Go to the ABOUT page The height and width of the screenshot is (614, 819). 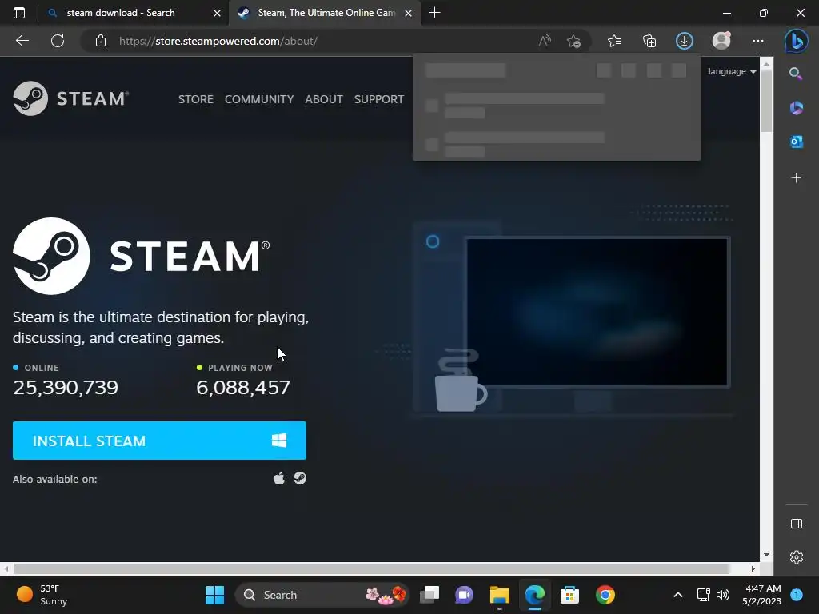pos(324,98)
